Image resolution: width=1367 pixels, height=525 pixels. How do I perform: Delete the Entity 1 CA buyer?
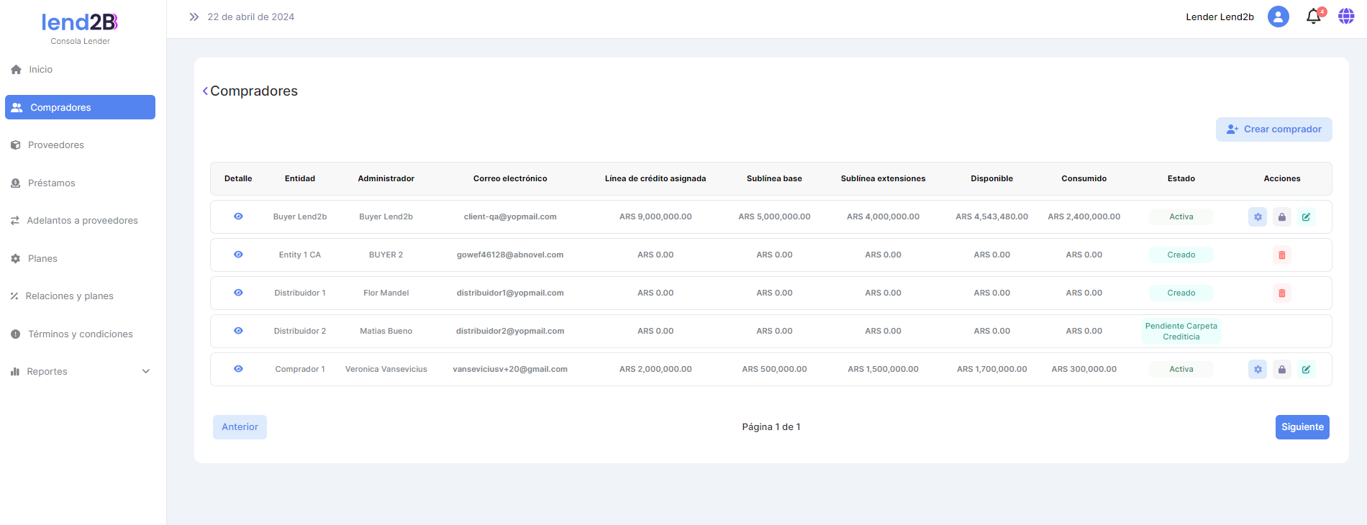coord(1281,255)
